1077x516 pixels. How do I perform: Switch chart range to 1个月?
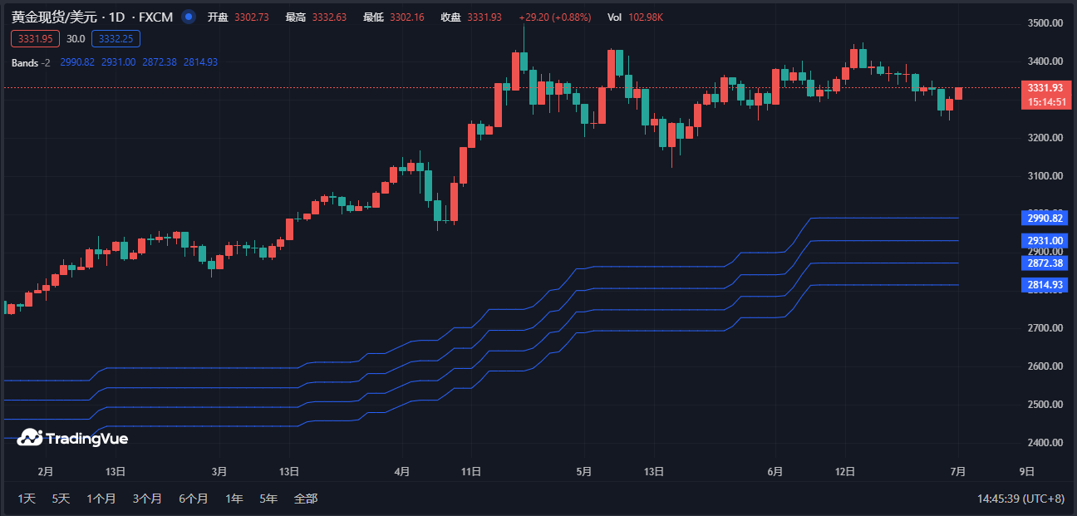[x=101, y=499]
